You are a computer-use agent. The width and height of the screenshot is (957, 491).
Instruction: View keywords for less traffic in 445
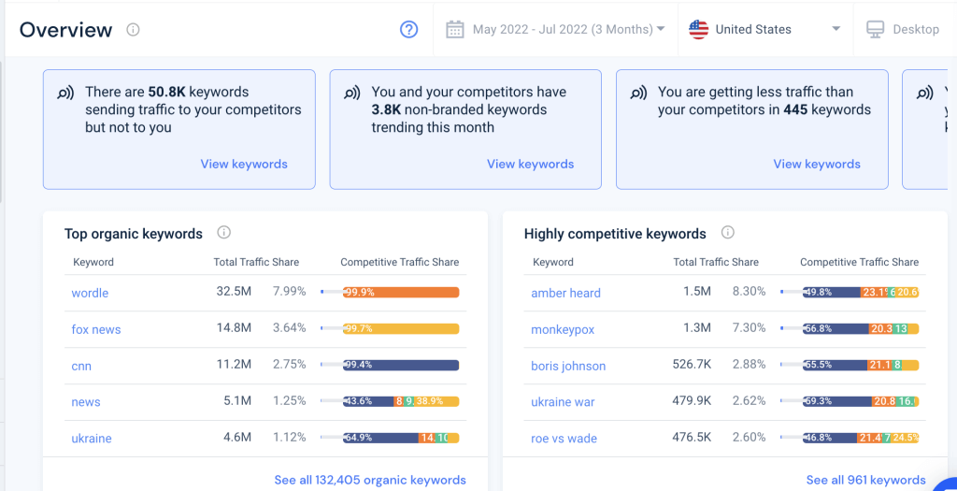pos(817,165)
